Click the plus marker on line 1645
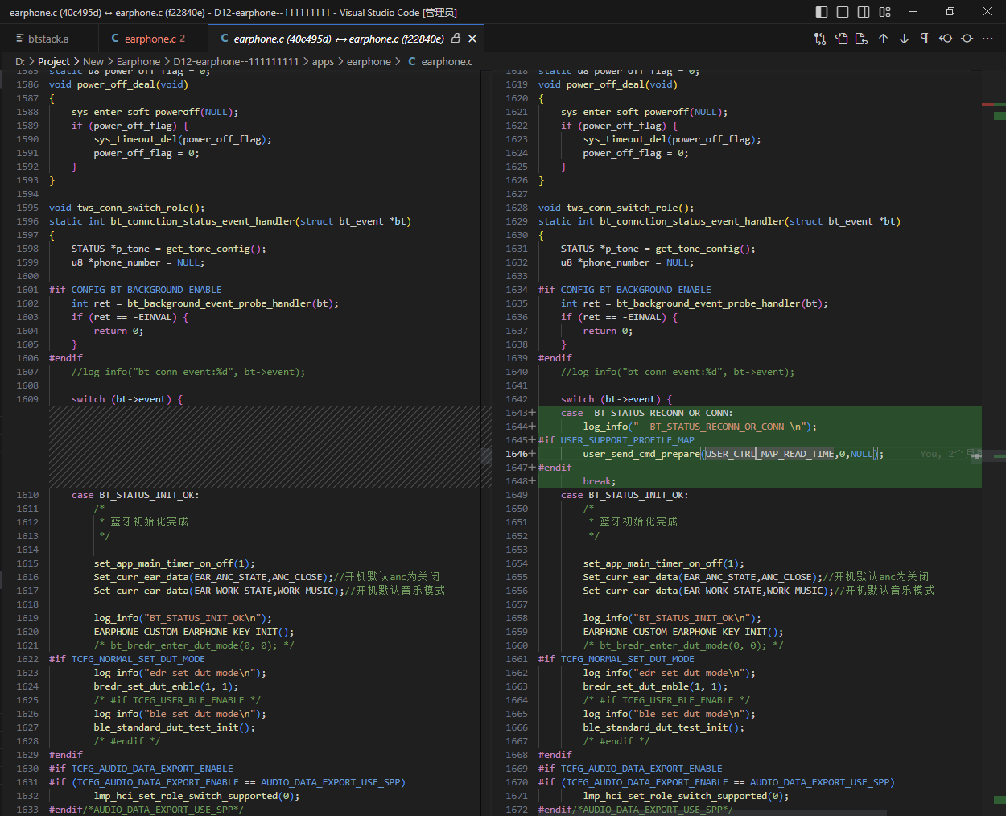Screen dimensions: 1006x816 click(x=532, y=440)
